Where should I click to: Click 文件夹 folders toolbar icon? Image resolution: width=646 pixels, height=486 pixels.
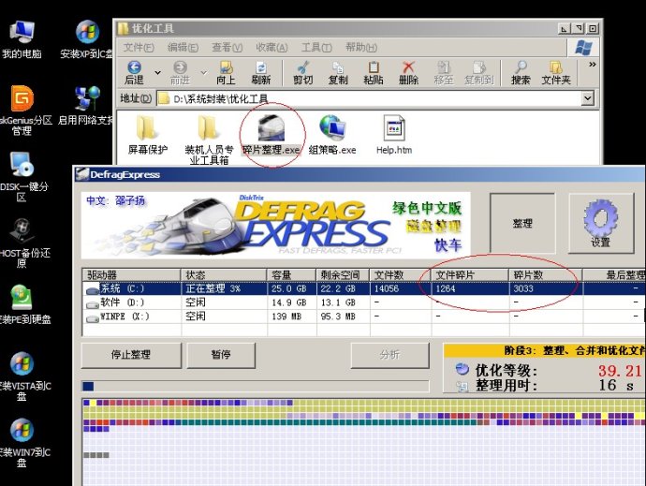pyautogui.click(x=556, y=72)
